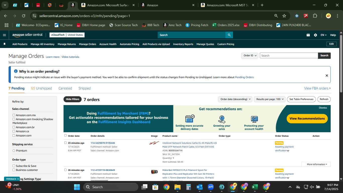Screen dimensions: 343x193
Task: Switch to the 65 Unshipped tab
Action: pyautogui.click(x=41, y=88)
